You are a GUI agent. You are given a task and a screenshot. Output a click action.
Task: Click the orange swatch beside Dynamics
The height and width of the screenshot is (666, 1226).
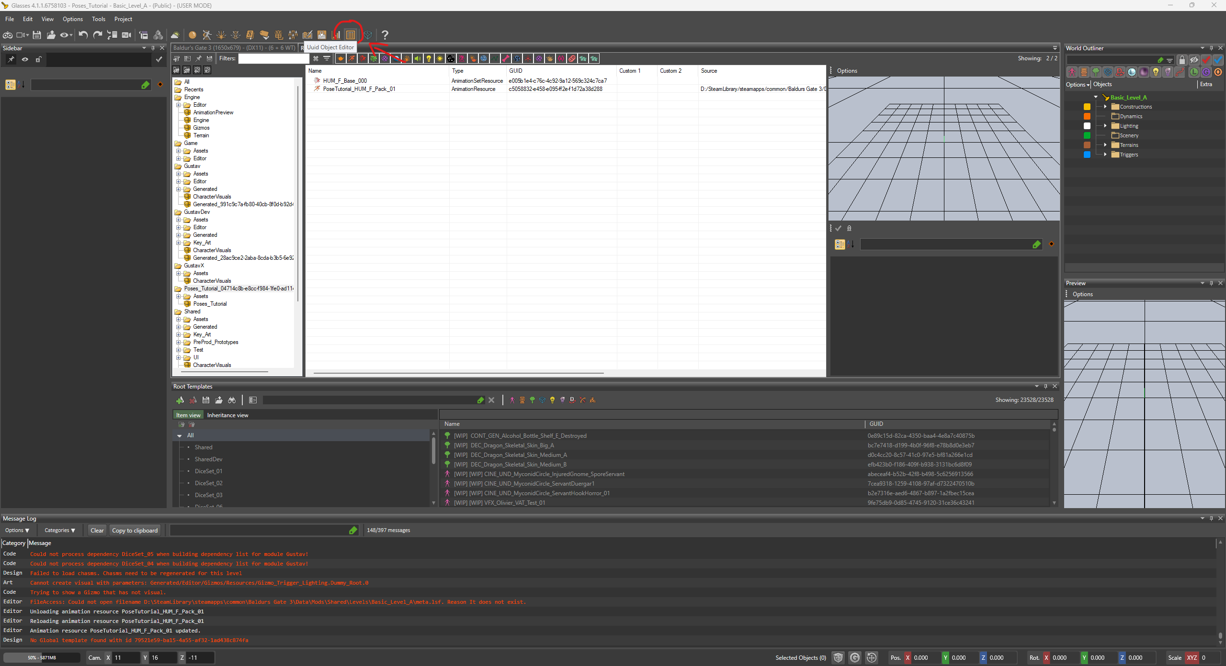[1087, 116]
